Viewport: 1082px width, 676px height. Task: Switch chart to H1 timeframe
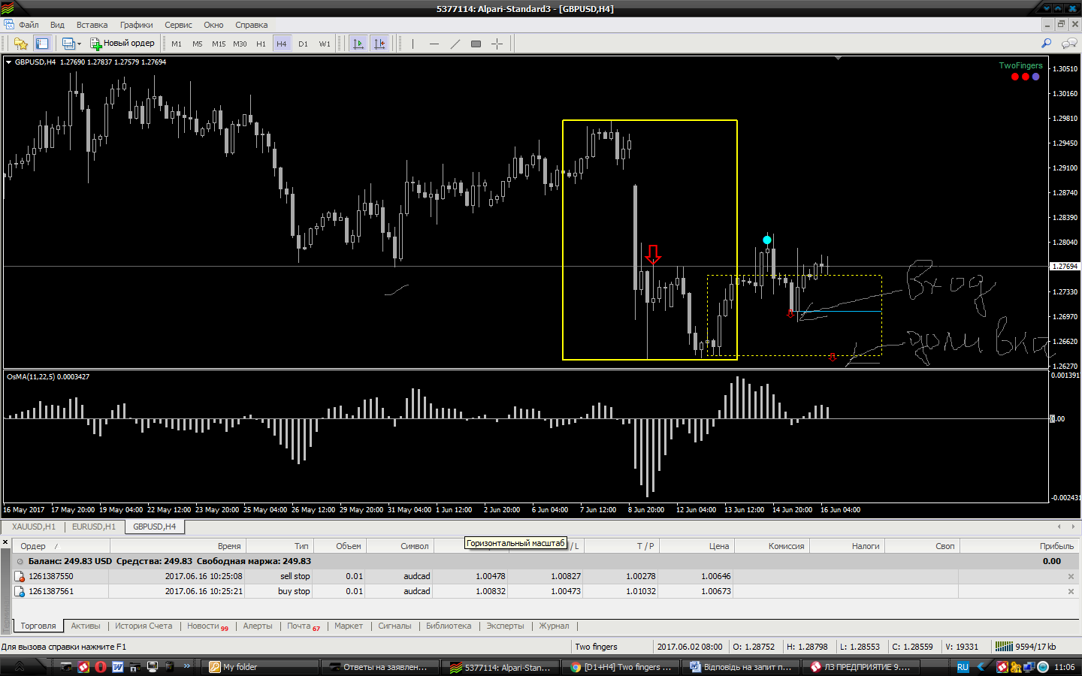261,44
